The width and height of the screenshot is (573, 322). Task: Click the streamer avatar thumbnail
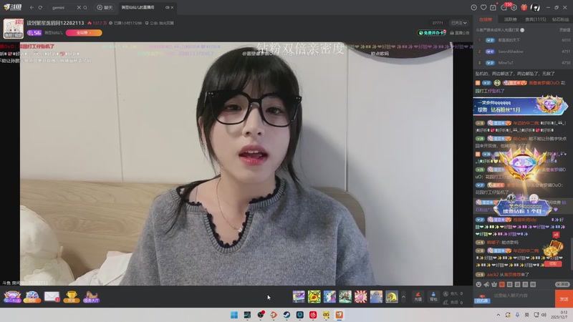[14, 29]
